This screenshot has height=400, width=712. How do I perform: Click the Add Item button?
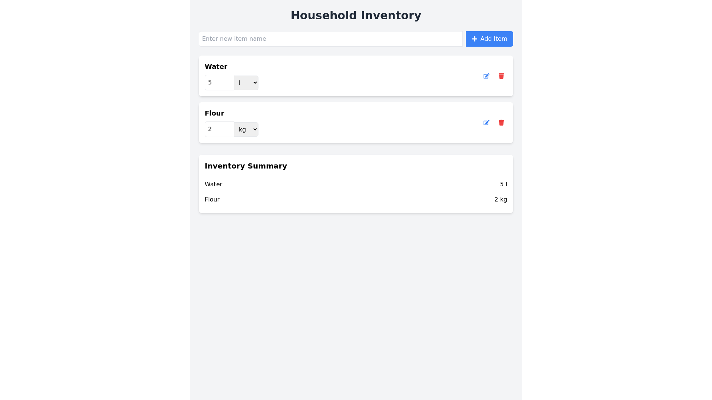pyautogui.click(x=489, y=39)
